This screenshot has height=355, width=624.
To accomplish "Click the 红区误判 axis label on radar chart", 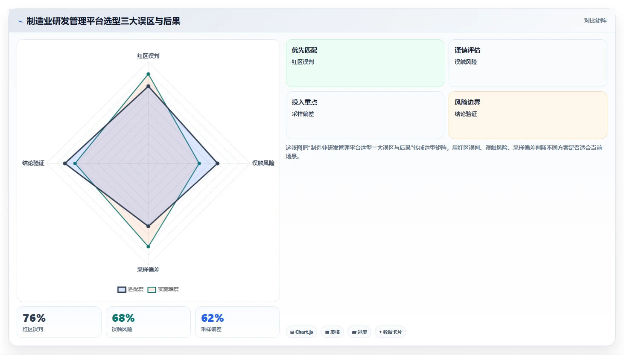I will point(148,56).
